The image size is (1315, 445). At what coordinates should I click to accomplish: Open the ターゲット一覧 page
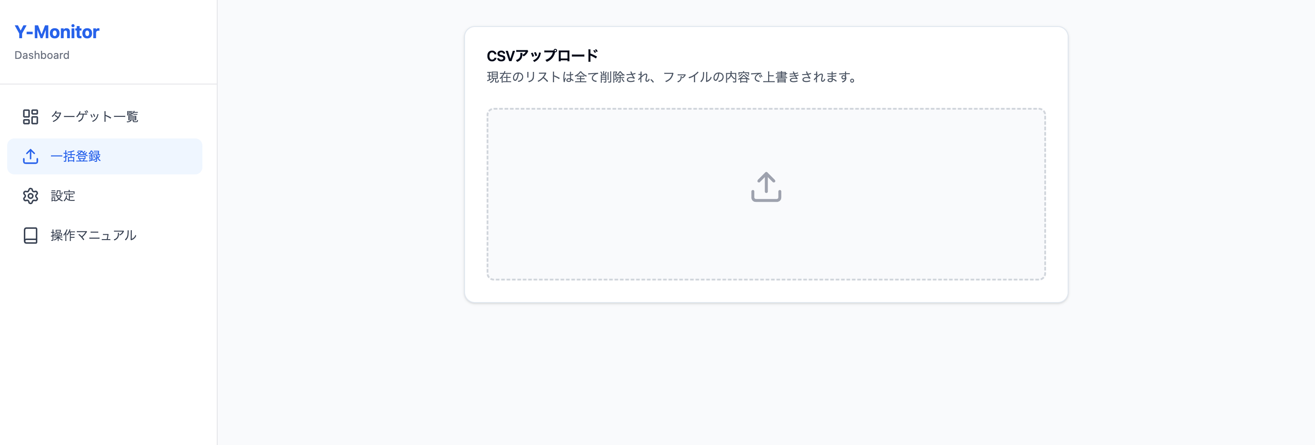click(x=95, y=117)
